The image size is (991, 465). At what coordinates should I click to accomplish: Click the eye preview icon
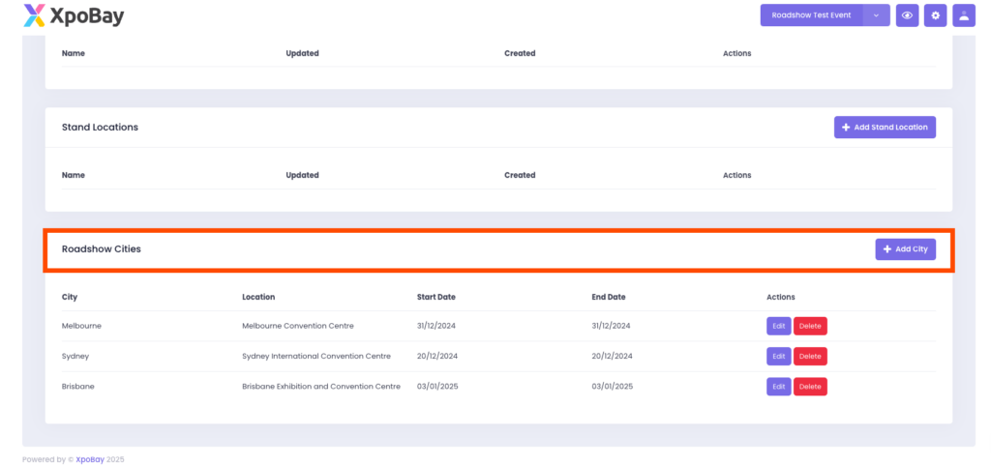tap(907, 15)
